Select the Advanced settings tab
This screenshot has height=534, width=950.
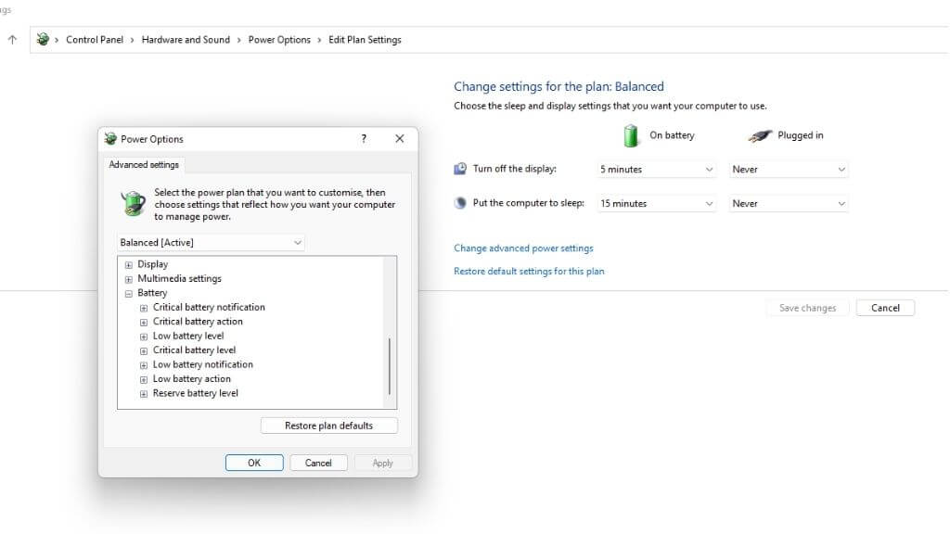tap(144, 165)
